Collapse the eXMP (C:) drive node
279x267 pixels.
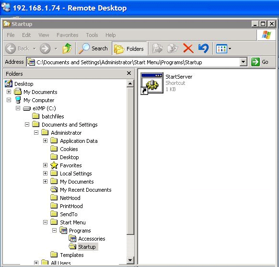18,108
